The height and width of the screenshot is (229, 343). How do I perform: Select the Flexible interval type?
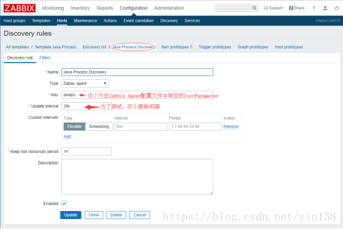pos(74,126)
